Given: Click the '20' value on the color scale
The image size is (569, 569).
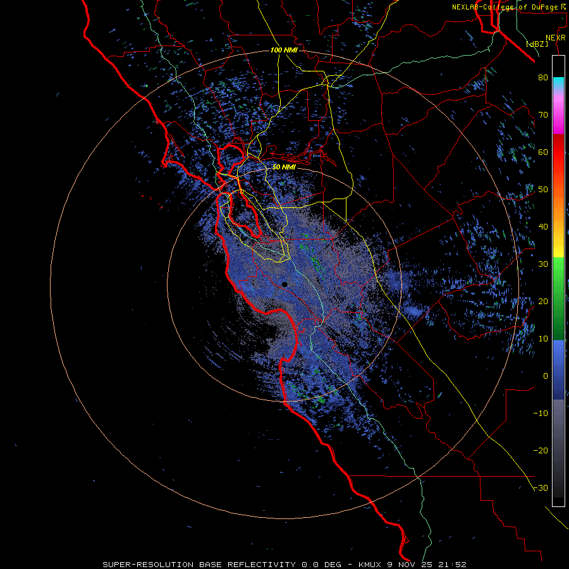Looking at the screenshot, I should pyautogui.click(x=543, y=302).
